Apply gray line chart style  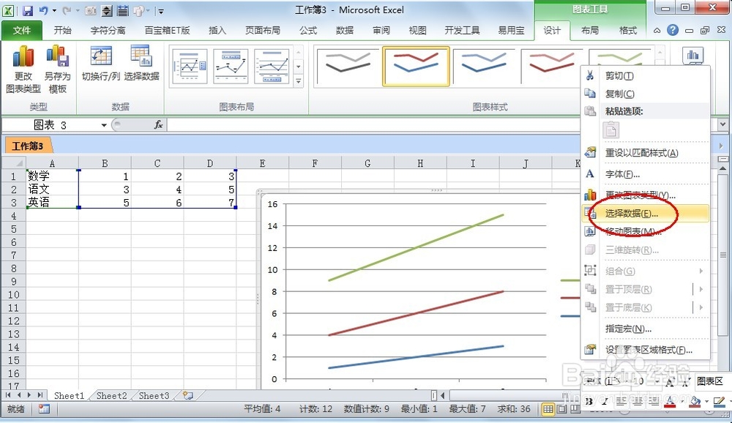coord(348,67)
